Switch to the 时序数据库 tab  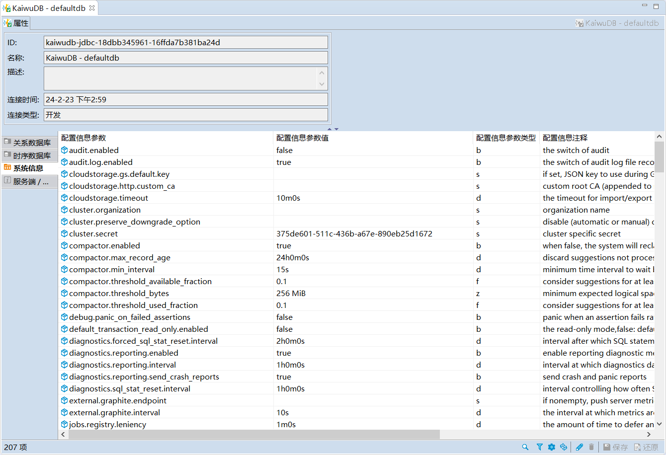click(30, 155)
